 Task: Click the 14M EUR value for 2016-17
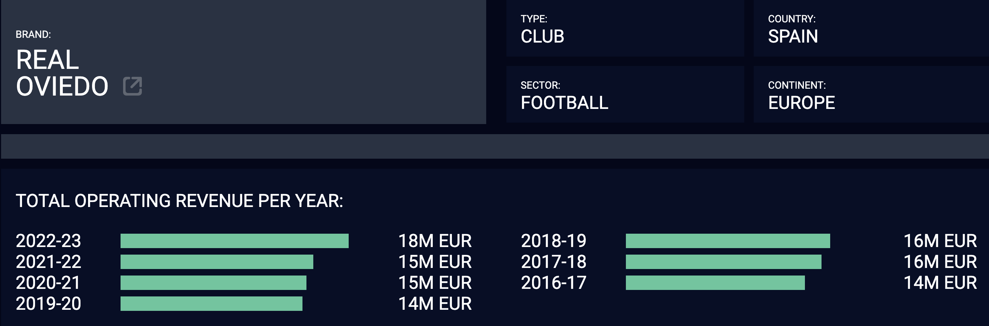pyautogui.click(x=940, y=283)
